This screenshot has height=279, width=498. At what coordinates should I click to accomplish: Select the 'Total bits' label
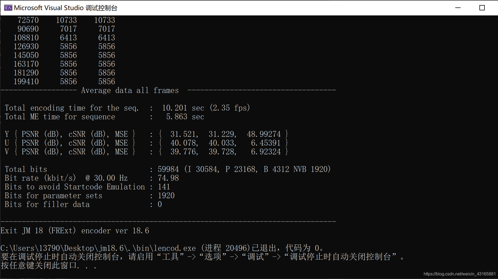tap(26, 170)
